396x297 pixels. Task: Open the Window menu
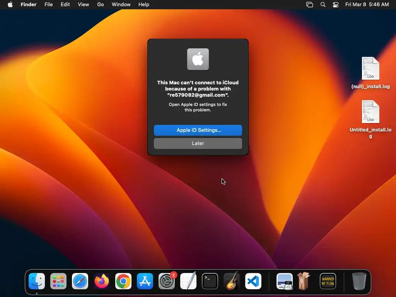coord(121,5)
